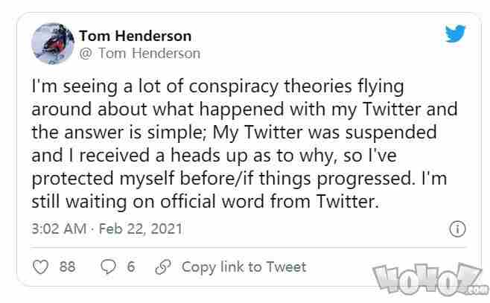
Task: Click the reply speech bubble icon
Action: click(106, 267)
